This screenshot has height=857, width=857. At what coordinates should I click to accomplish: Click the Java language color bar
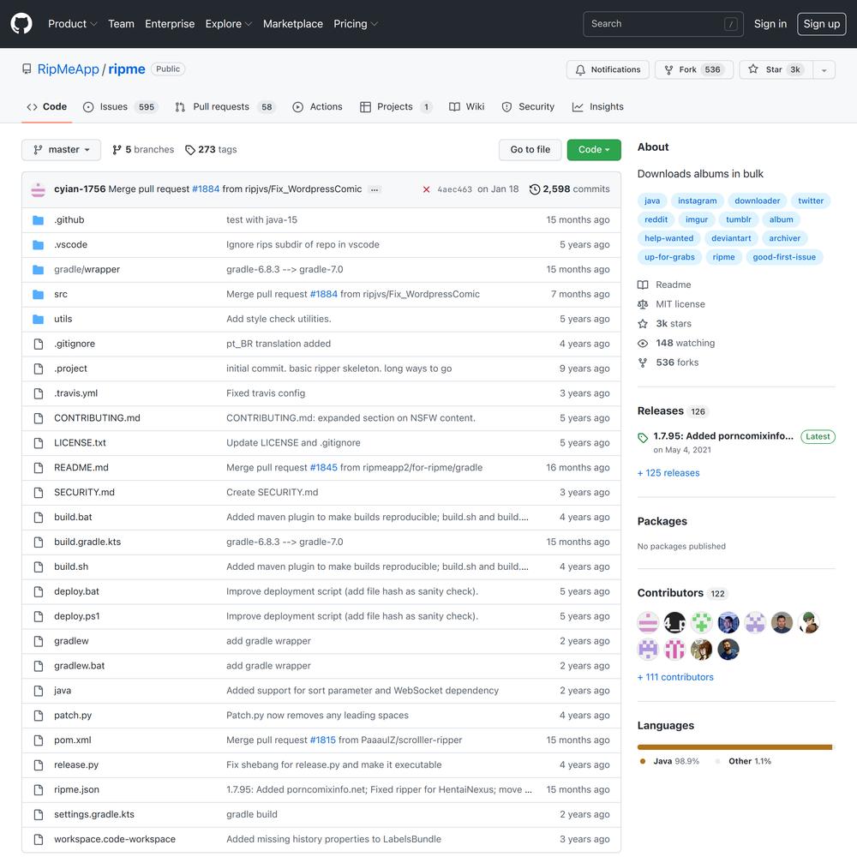pos(734,747)
